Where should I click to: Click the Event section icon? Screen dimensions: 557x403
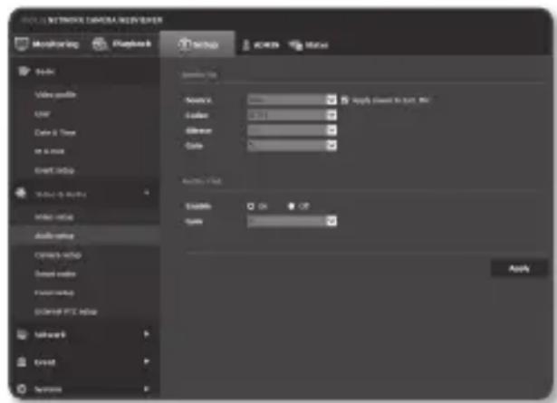[22, 362]
